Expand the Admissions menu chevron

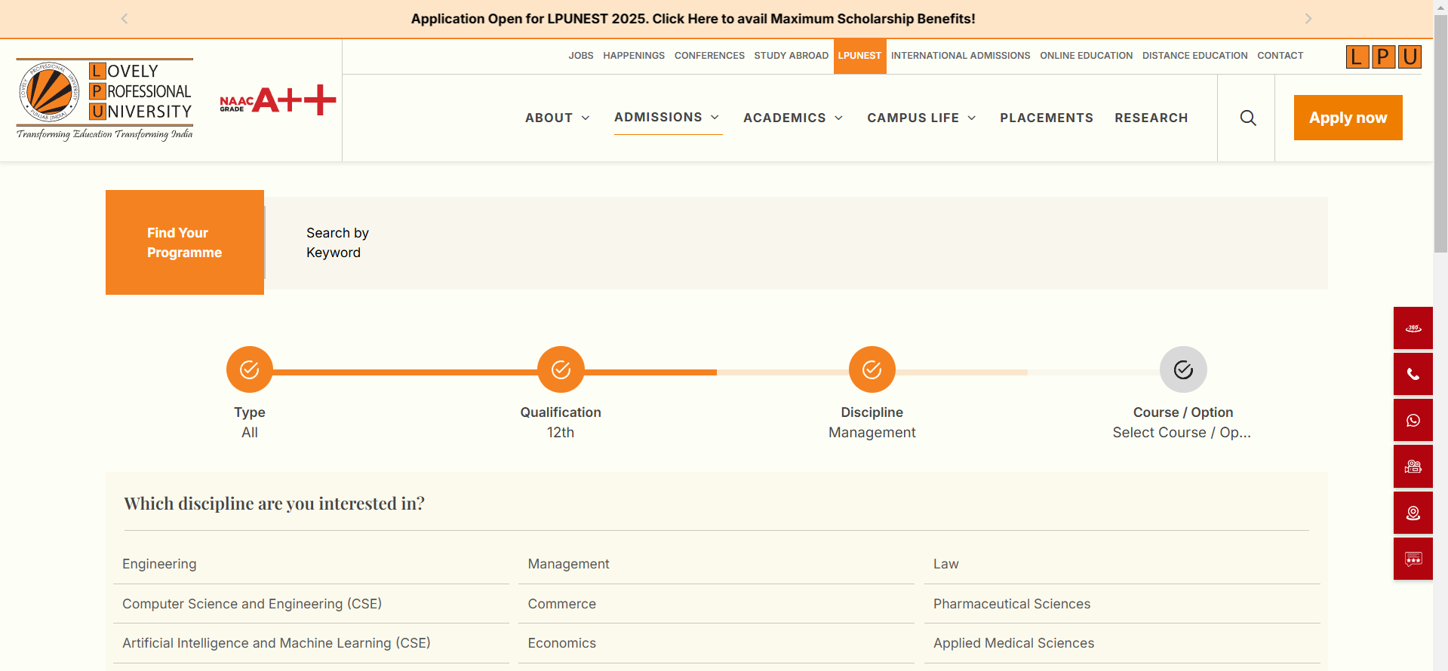pos(715,118)
